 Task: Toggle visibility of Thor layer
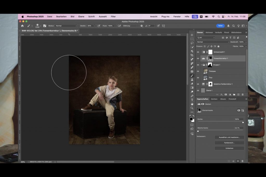pyautogui.click(x=198, y=78)
